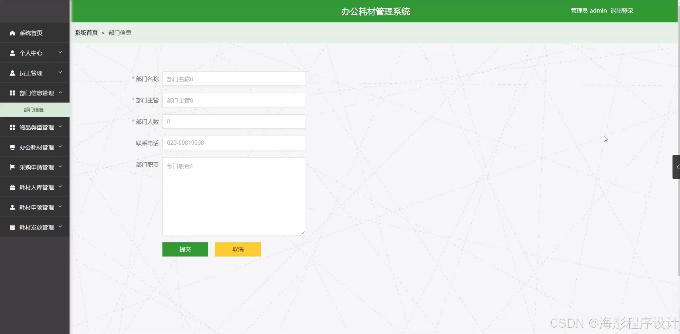This screenshot has height=334, width=680.
Task: Click the person icon beside 个人中心
Action: tap(12, 53)
